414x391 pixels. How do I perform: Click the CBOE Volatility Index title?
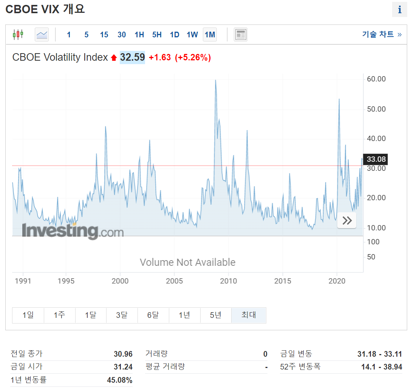point(60,57)
